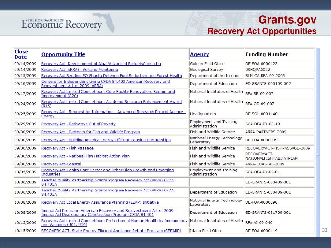Open Local Energy Assurance Planning (LEAP) Initiative
Screen dimensions: 331x248
[x=100, y=202]
